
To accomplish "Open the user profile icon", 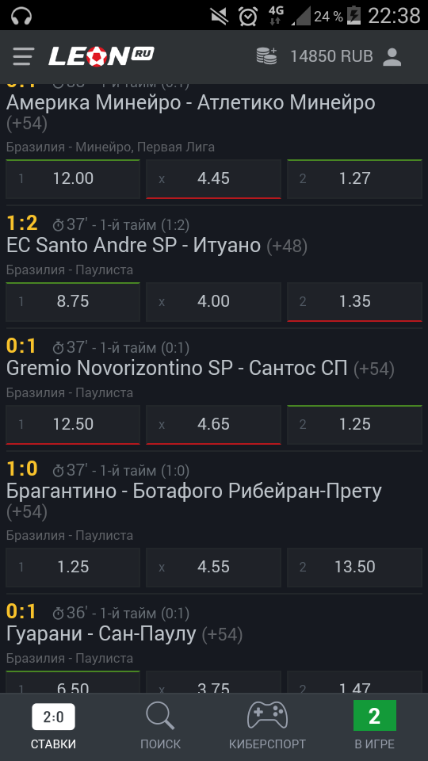I will tap(392, 57).
